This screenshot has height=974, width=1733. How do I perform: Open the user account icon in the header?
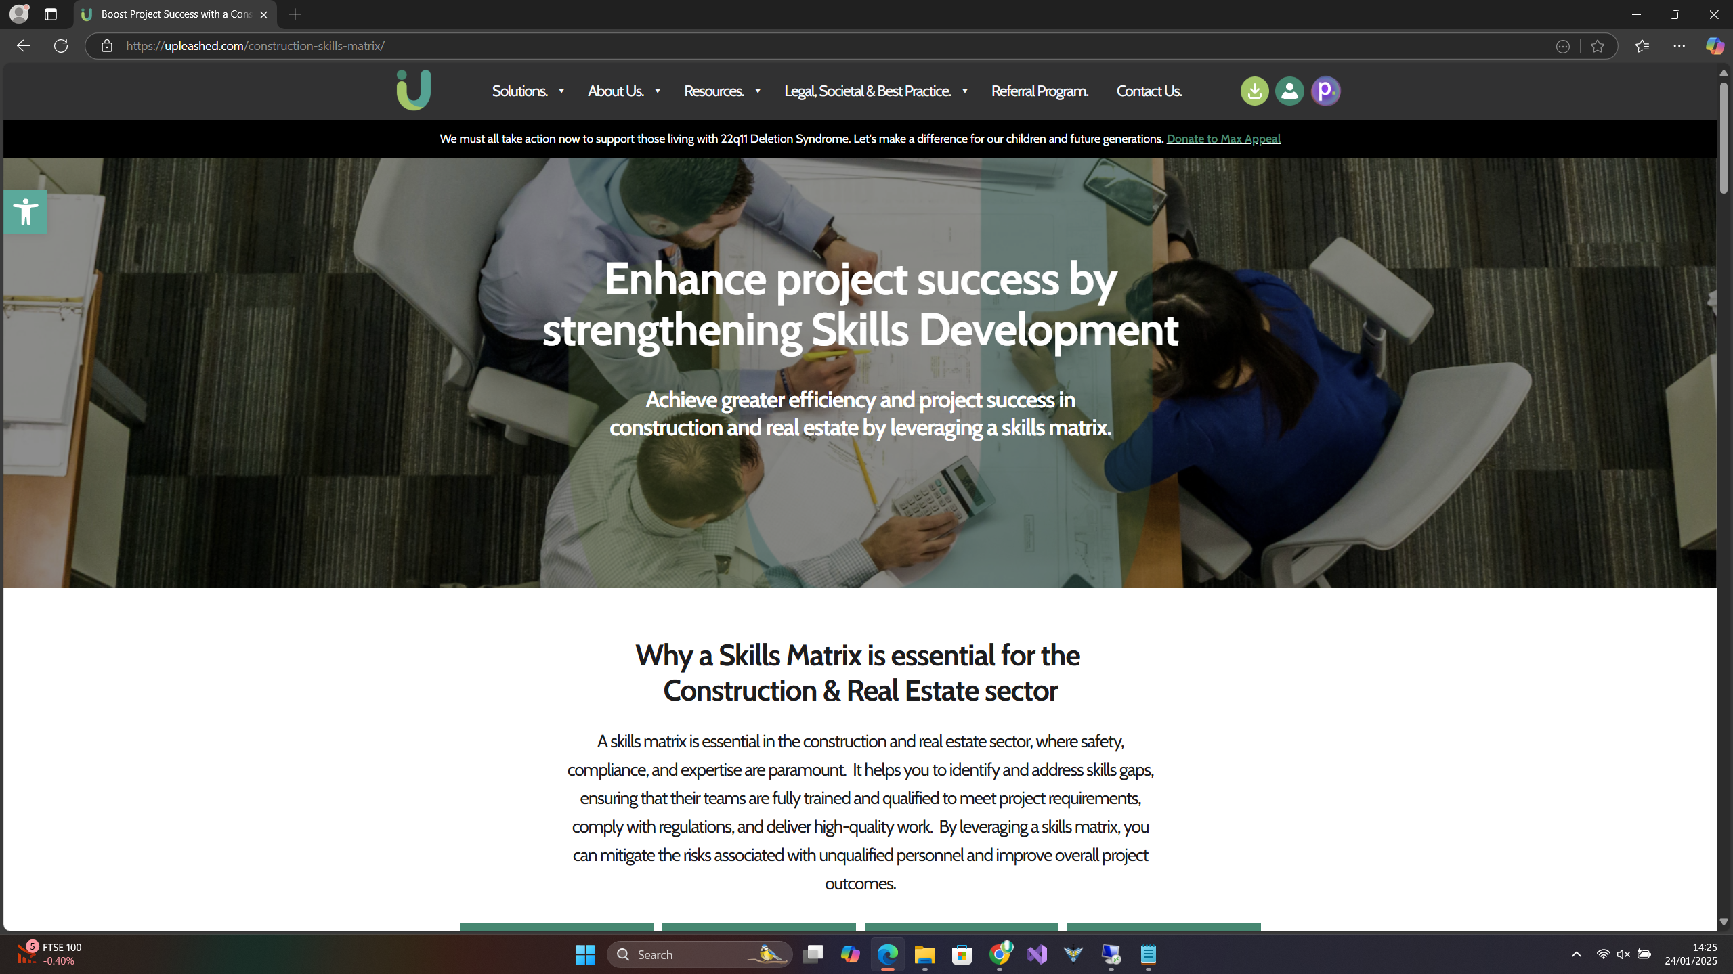coord(1289,90)
